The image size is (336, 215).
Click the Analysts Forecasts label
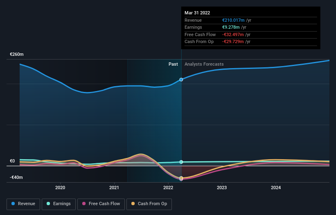tap(204, 64)
